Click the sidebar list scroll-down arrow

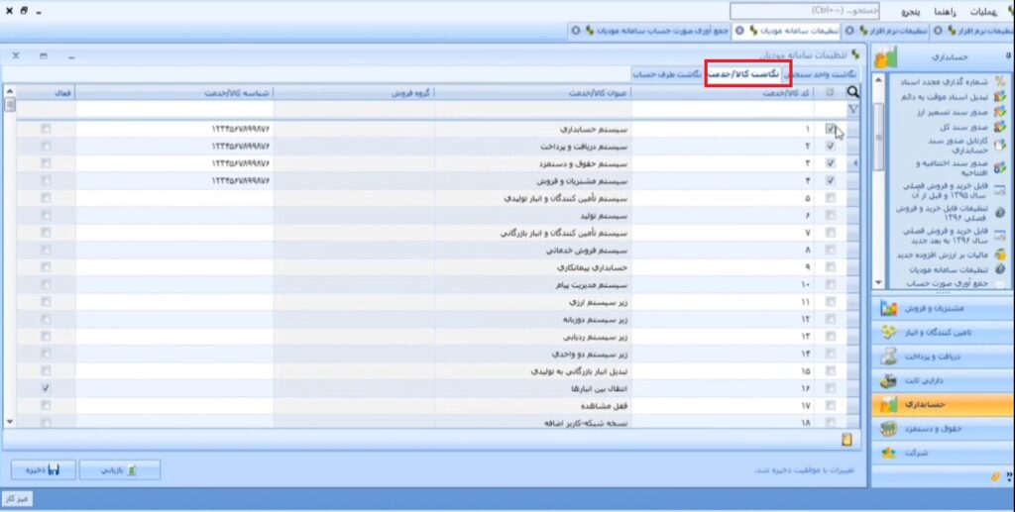click(x=878, y=282)
